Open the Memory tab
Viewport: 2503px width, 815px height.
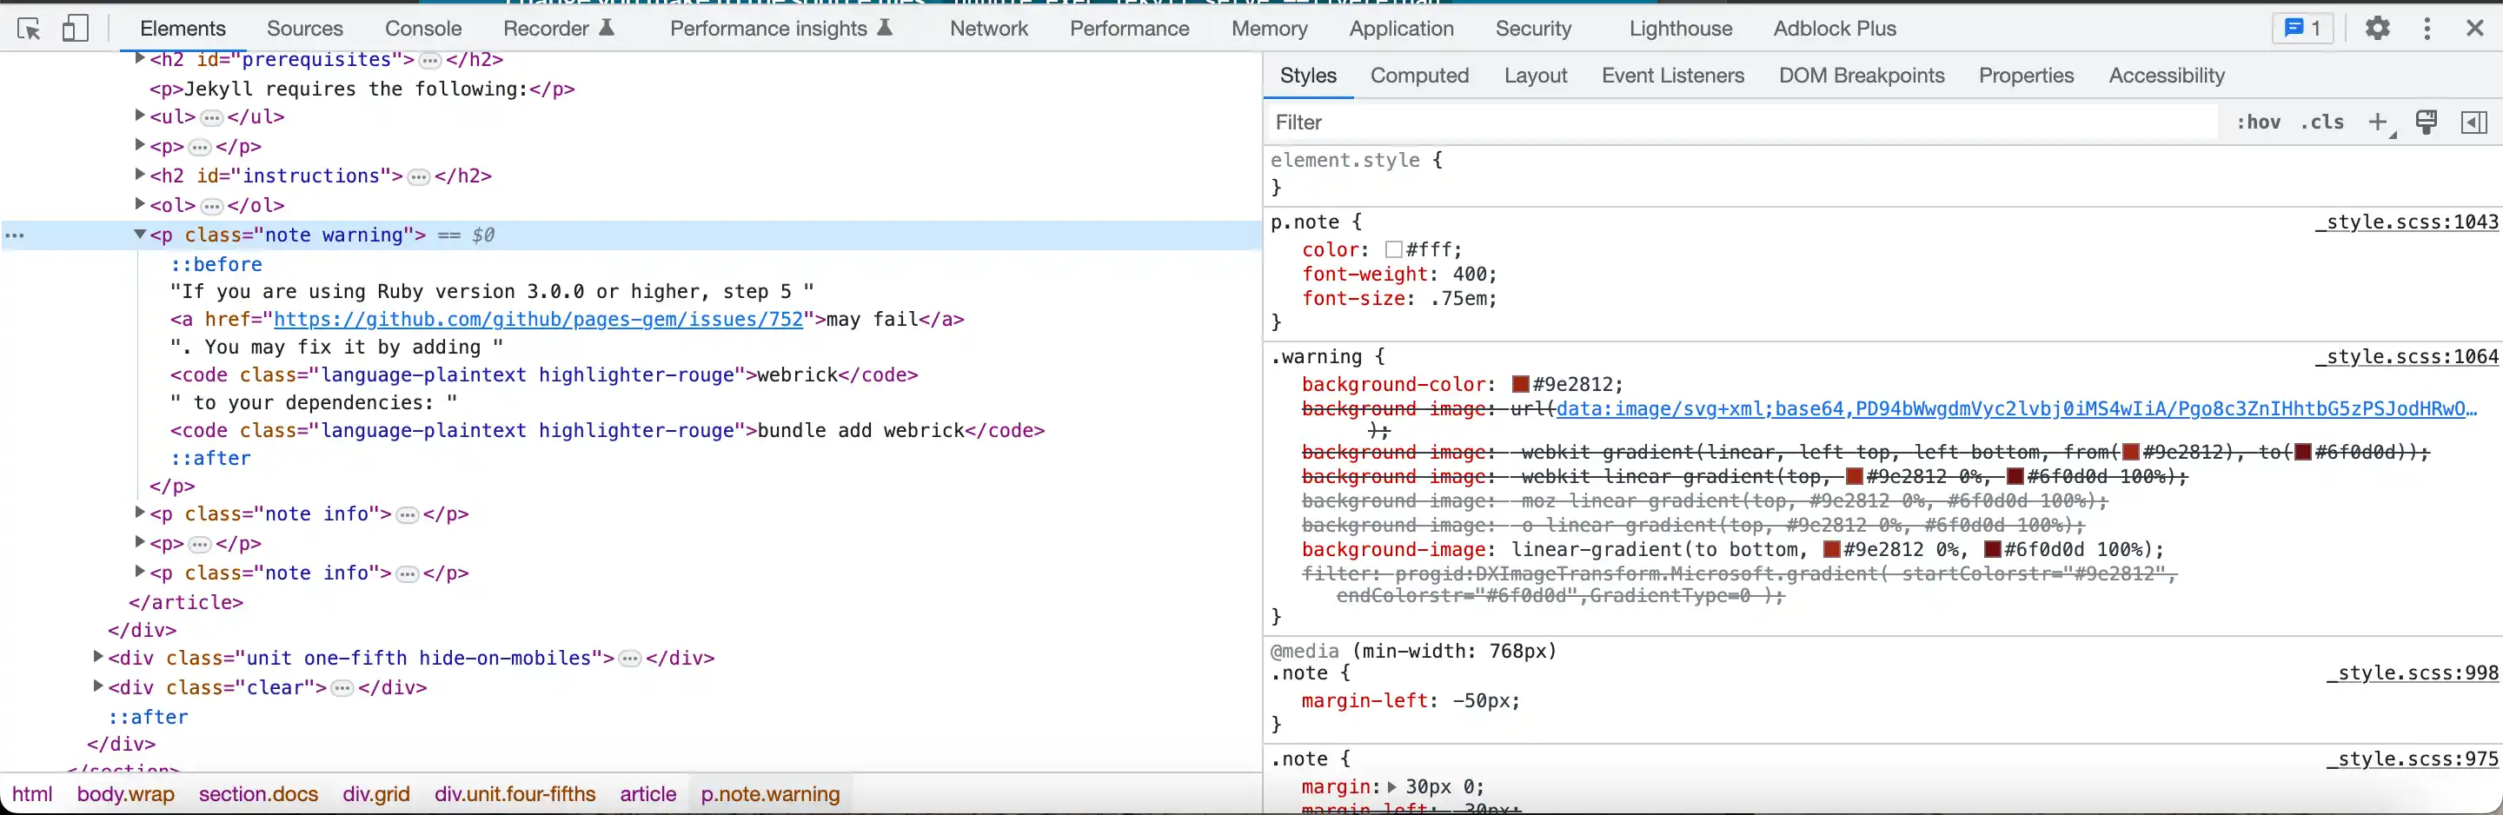coord(1269,28)
